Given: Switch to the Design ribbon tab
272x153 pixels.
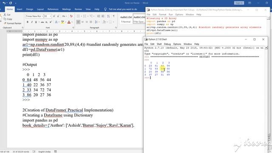Looking at the screenshot, I should [x=29, y=9].
